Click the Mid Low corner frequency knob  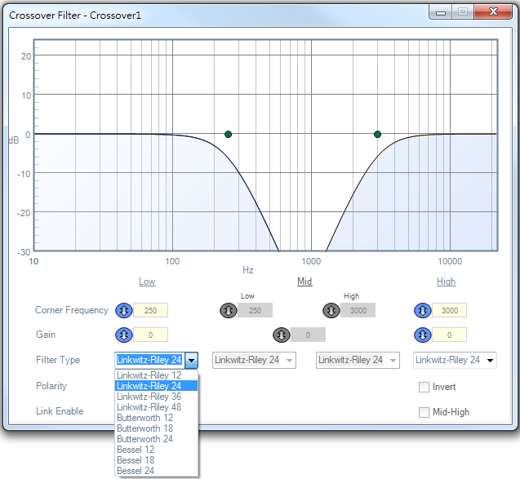[229, 311]
